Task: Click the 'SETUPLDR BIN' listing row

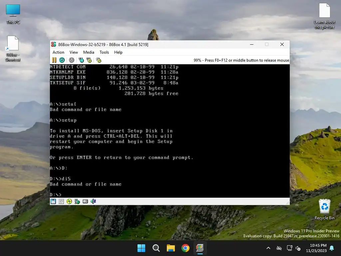Action: [x=114, y=77]
